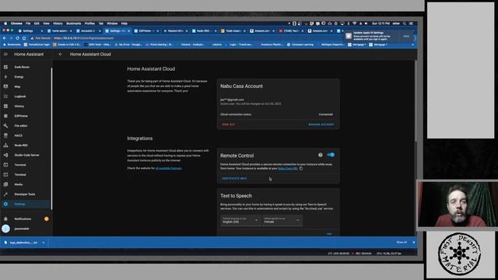
Task: Open the Node-RED sidebar icon
Action: (x=5, y=145)
